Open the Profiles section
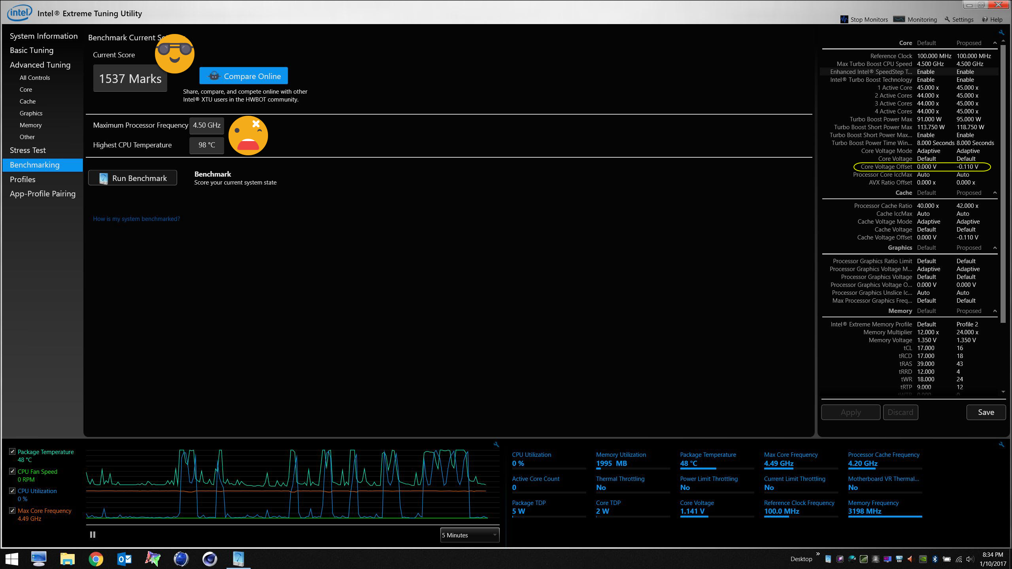 (23, 179)
